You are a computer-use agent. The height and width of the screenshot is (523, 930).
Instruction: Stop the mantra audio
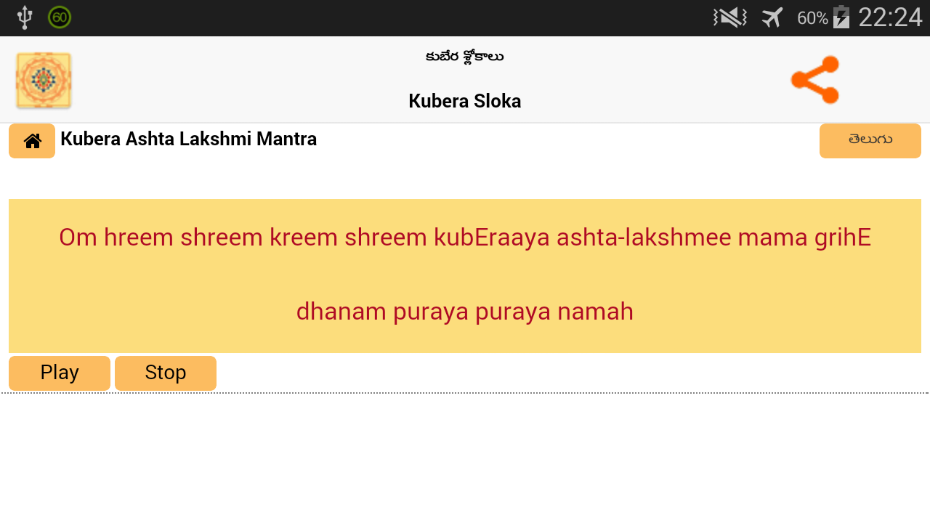tap(166, 373)
